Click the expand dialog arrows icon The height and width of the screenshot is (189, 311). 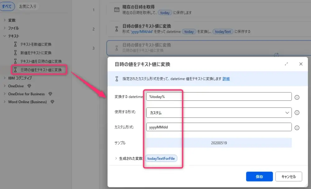coord(286,64)
